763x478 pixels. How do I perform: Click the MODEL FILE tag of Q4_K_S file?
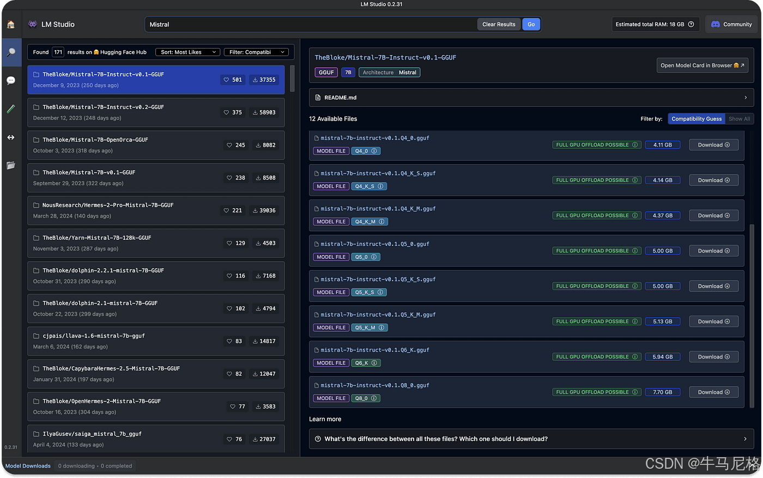tap(331, 186)
